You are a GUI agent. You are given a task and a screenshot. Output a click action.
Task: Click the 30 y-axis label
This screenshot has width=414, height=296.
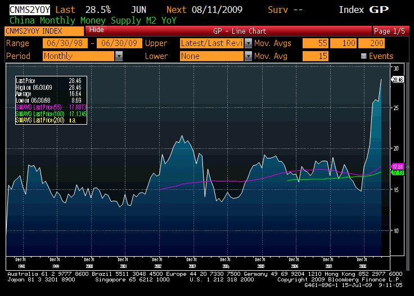(x=396, y=69)
